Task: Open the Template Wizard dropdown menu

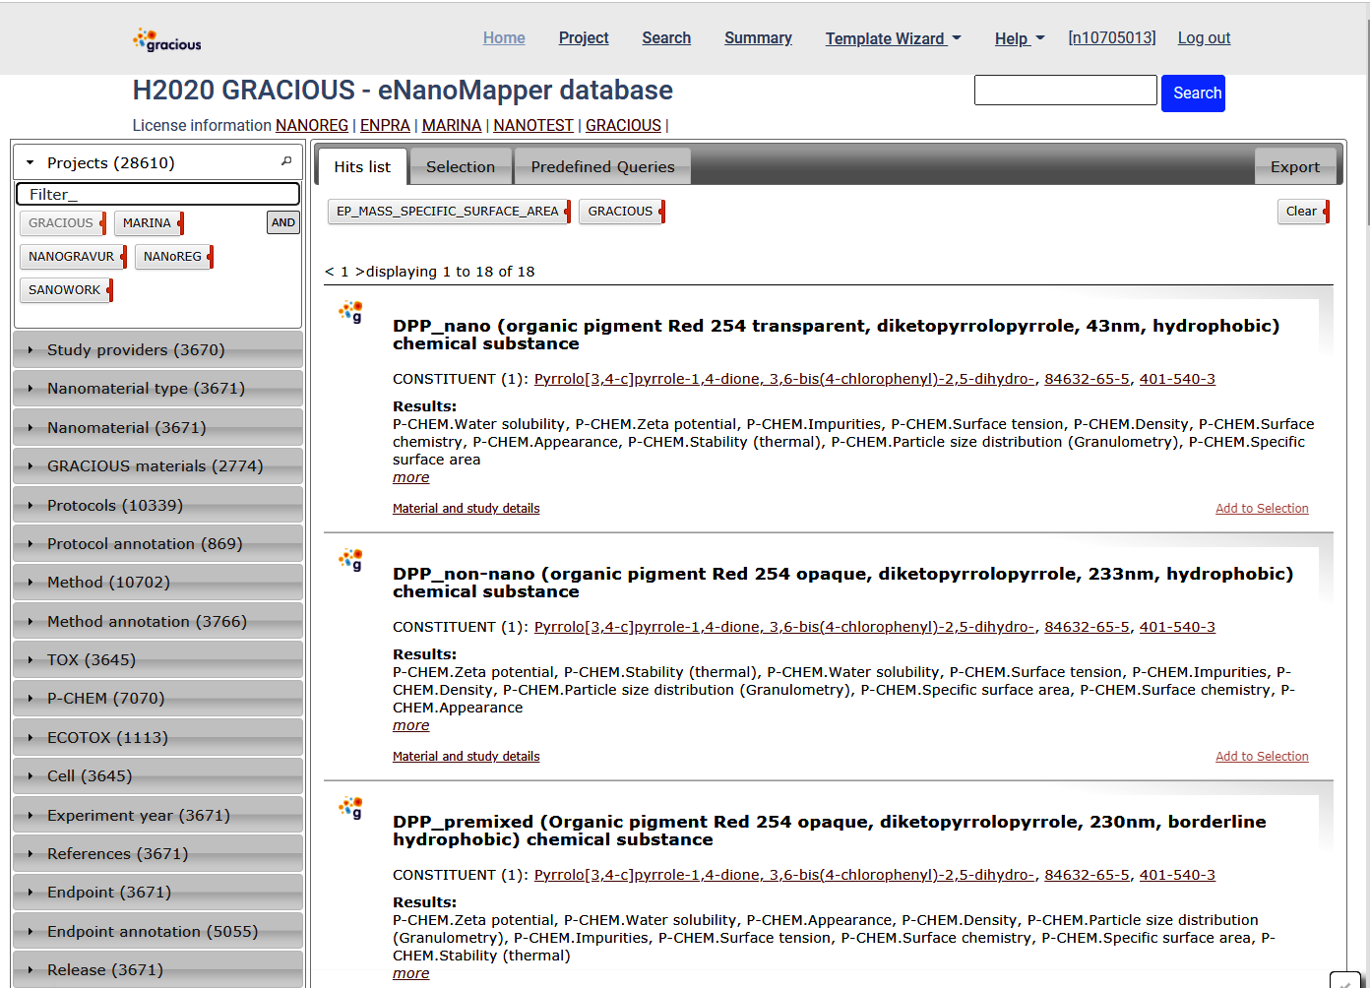Action: click(893, 38)
